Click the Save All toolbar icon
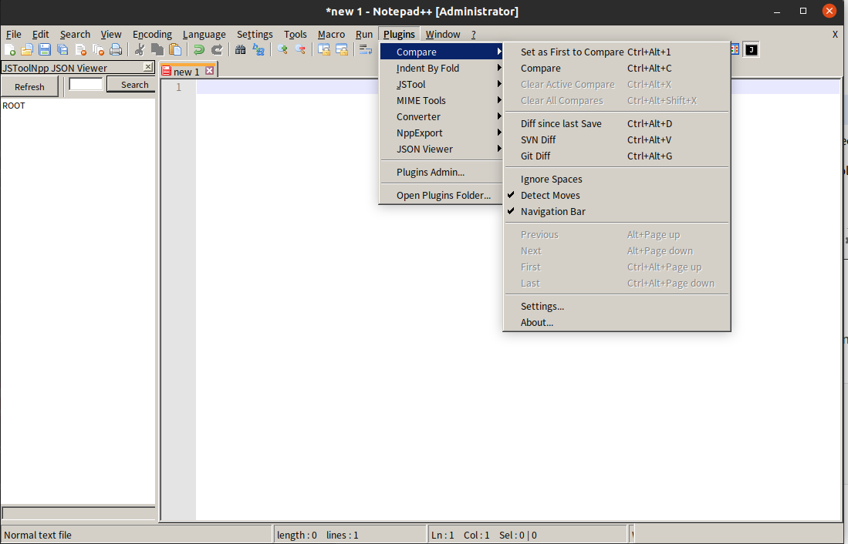Image resolution: width=848 pixels, height=544 pixels. coord(63,50)
